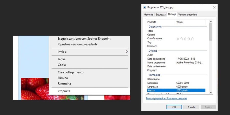Click the file icon in Proprietà title bar
Image resolution: width=230 pixels, height=115 pixels.
145,7
